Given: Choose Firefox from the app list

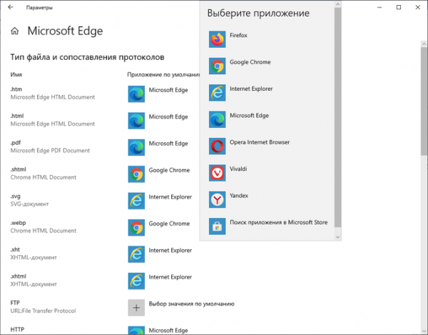Looking at the screenshot, I should [x=268, y=39].
